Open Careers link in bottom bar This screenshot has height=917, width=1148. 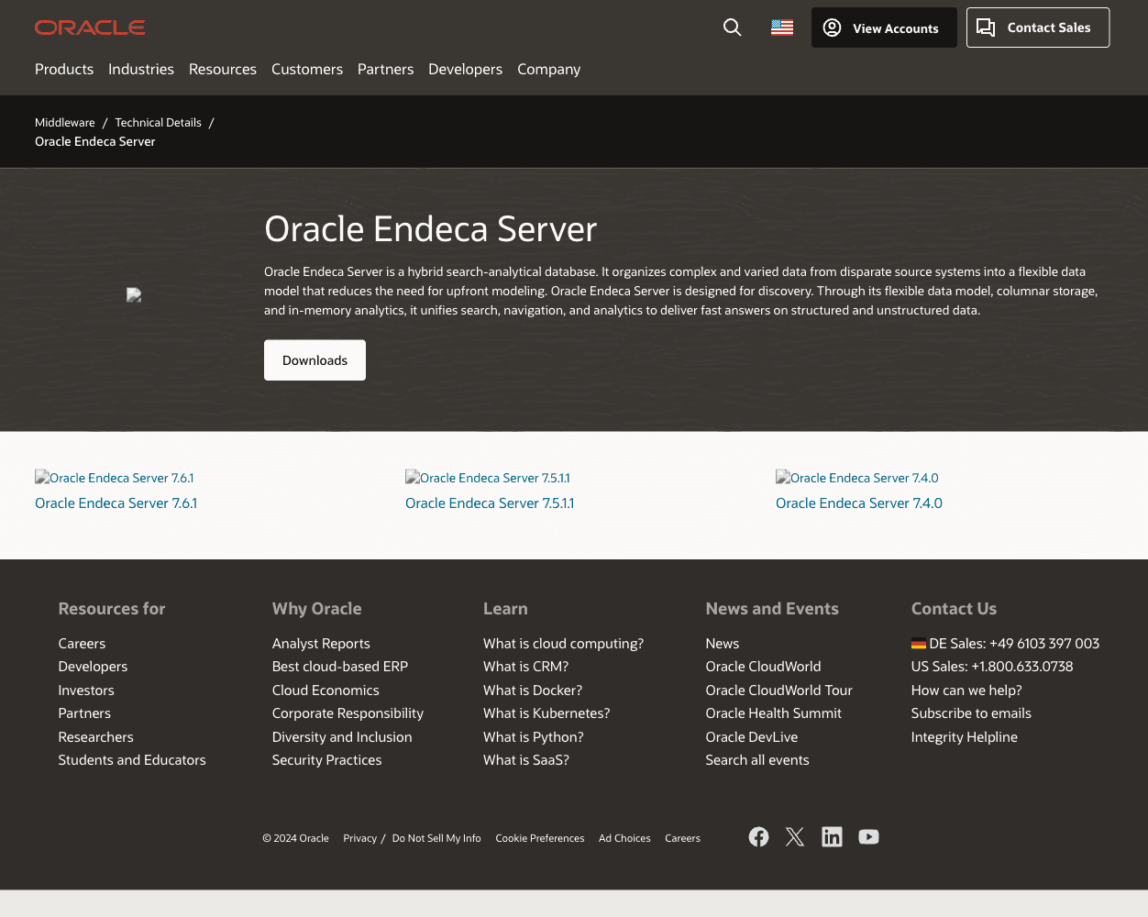coord(682,838)
